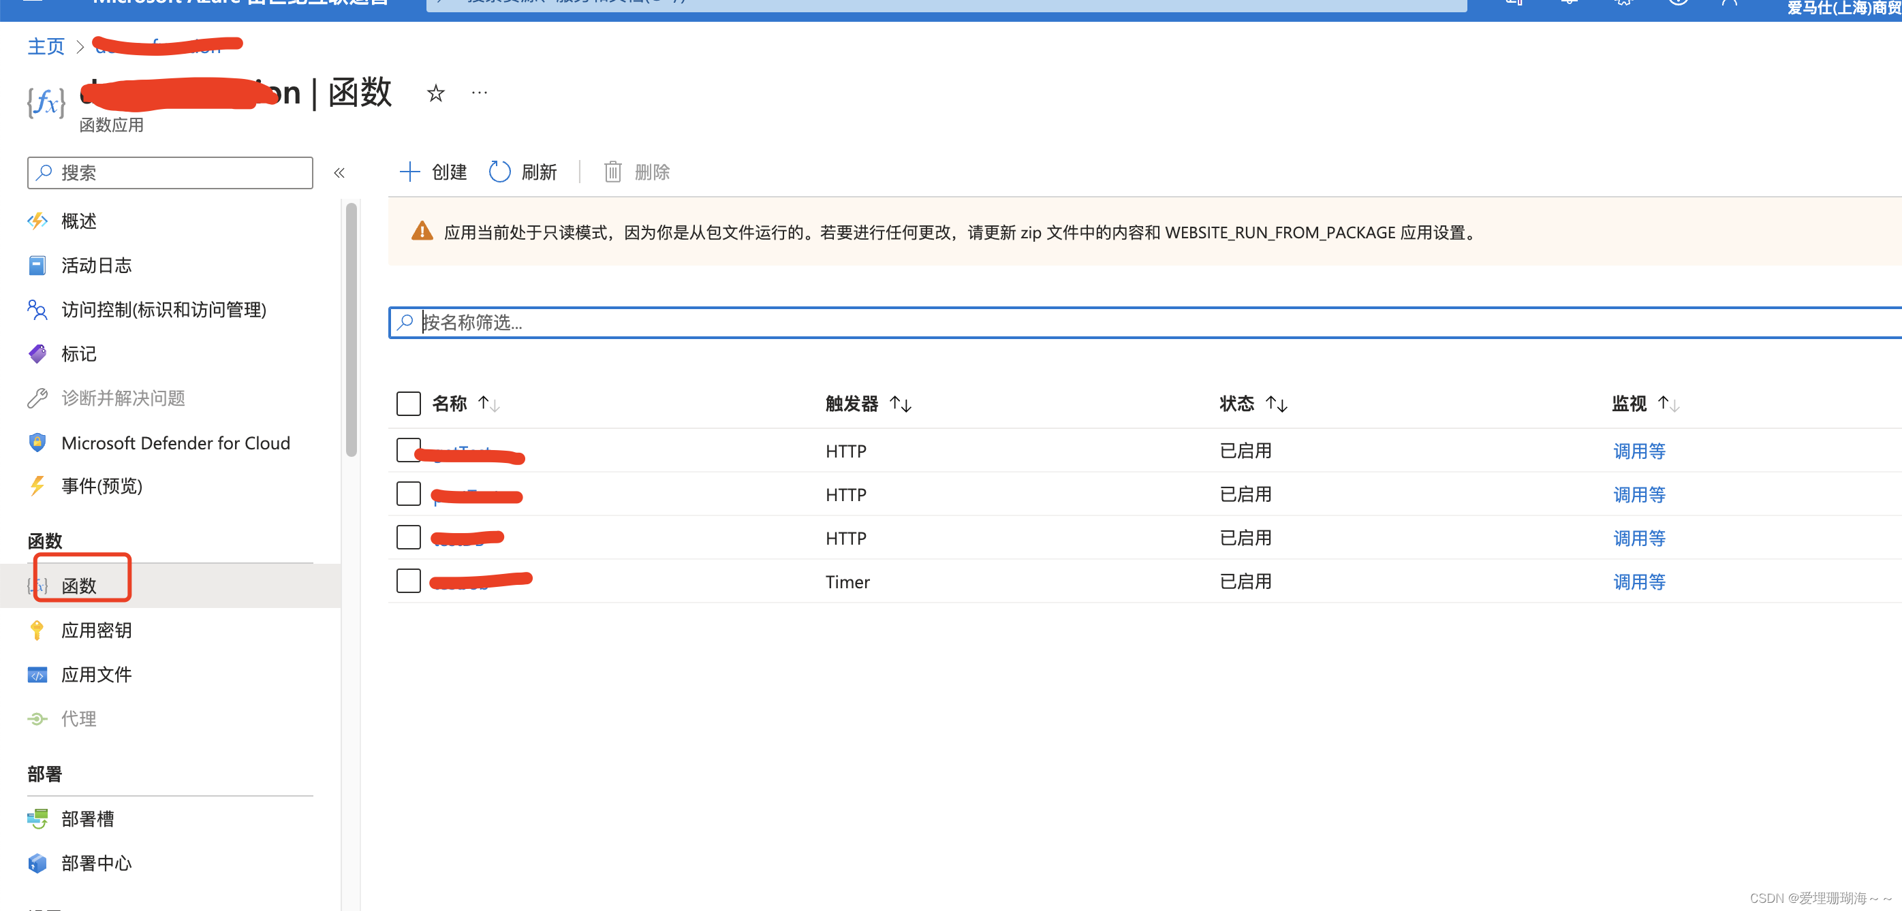Open Deployment Center (部署中心) cube icon
The height and width of the screenshot is (911, 1902).
(37, 862)
